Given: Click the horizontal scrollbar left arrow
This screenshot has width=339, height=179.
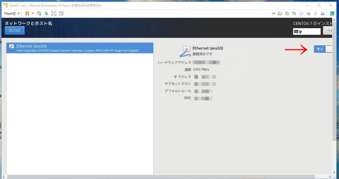Looking at the screenshot, I should click(3, 177).
